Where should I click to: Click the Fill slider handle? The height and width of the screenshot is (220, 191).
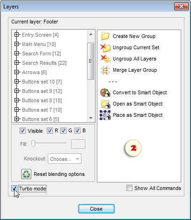pos(33,144)
